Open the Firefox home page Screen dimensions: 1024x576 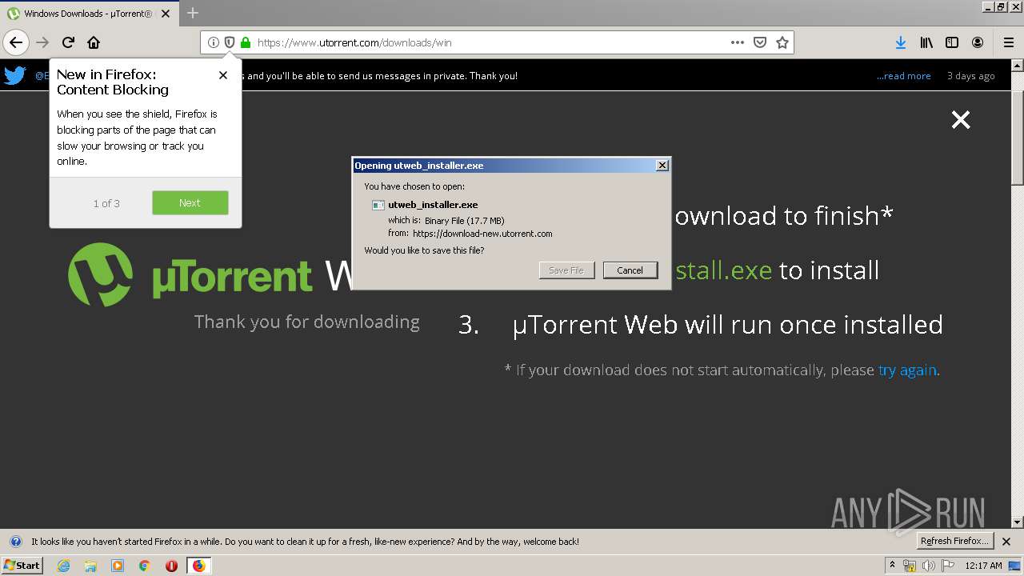point(94,42)
